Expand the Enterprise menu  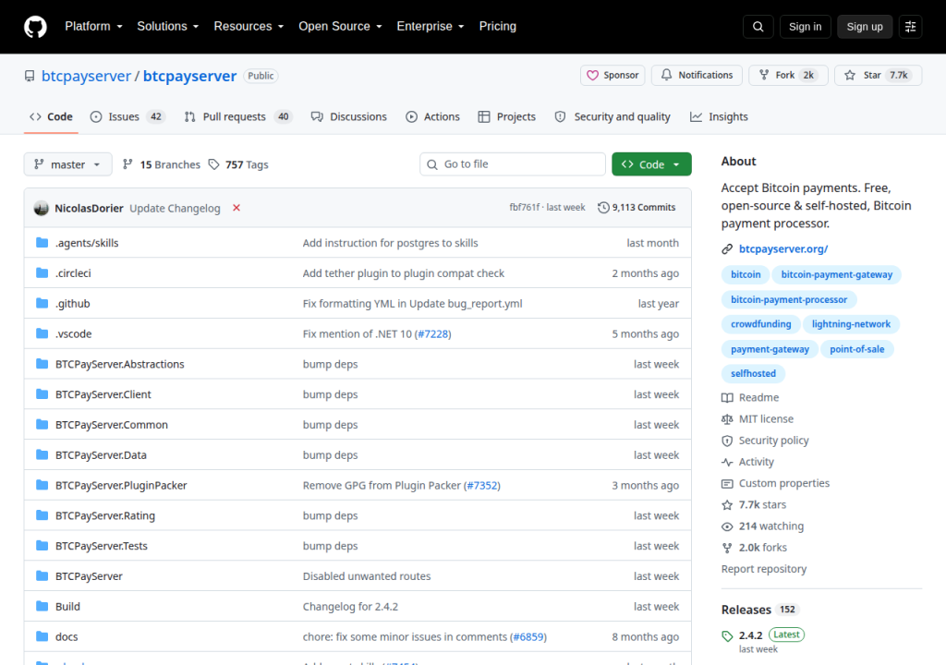431,27
